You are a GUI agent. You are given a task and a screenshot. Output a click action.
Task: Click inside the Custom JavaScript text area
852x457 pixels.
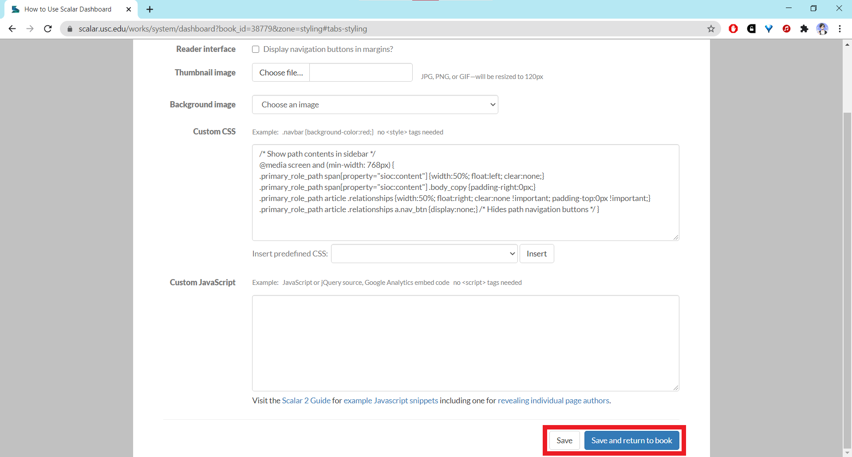point(465,343)
